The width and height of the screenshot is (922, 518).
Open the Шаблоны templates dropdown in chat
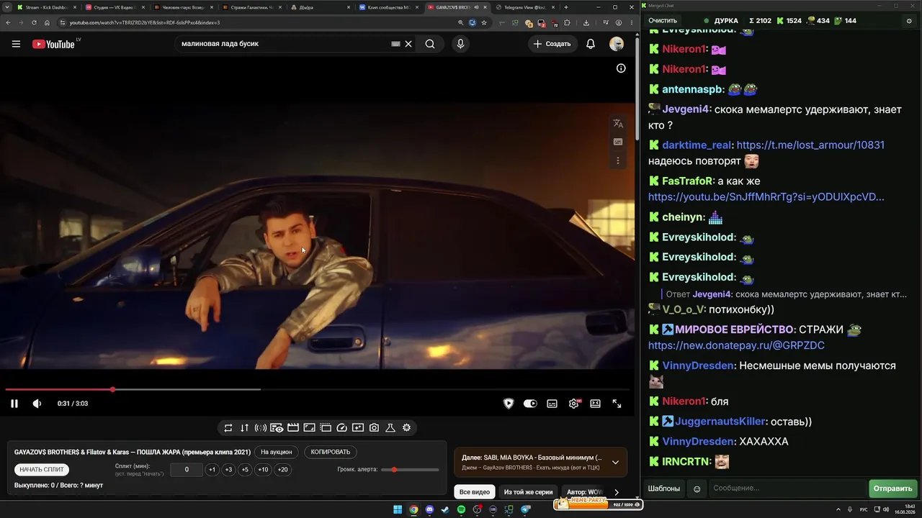pos(664,489)
